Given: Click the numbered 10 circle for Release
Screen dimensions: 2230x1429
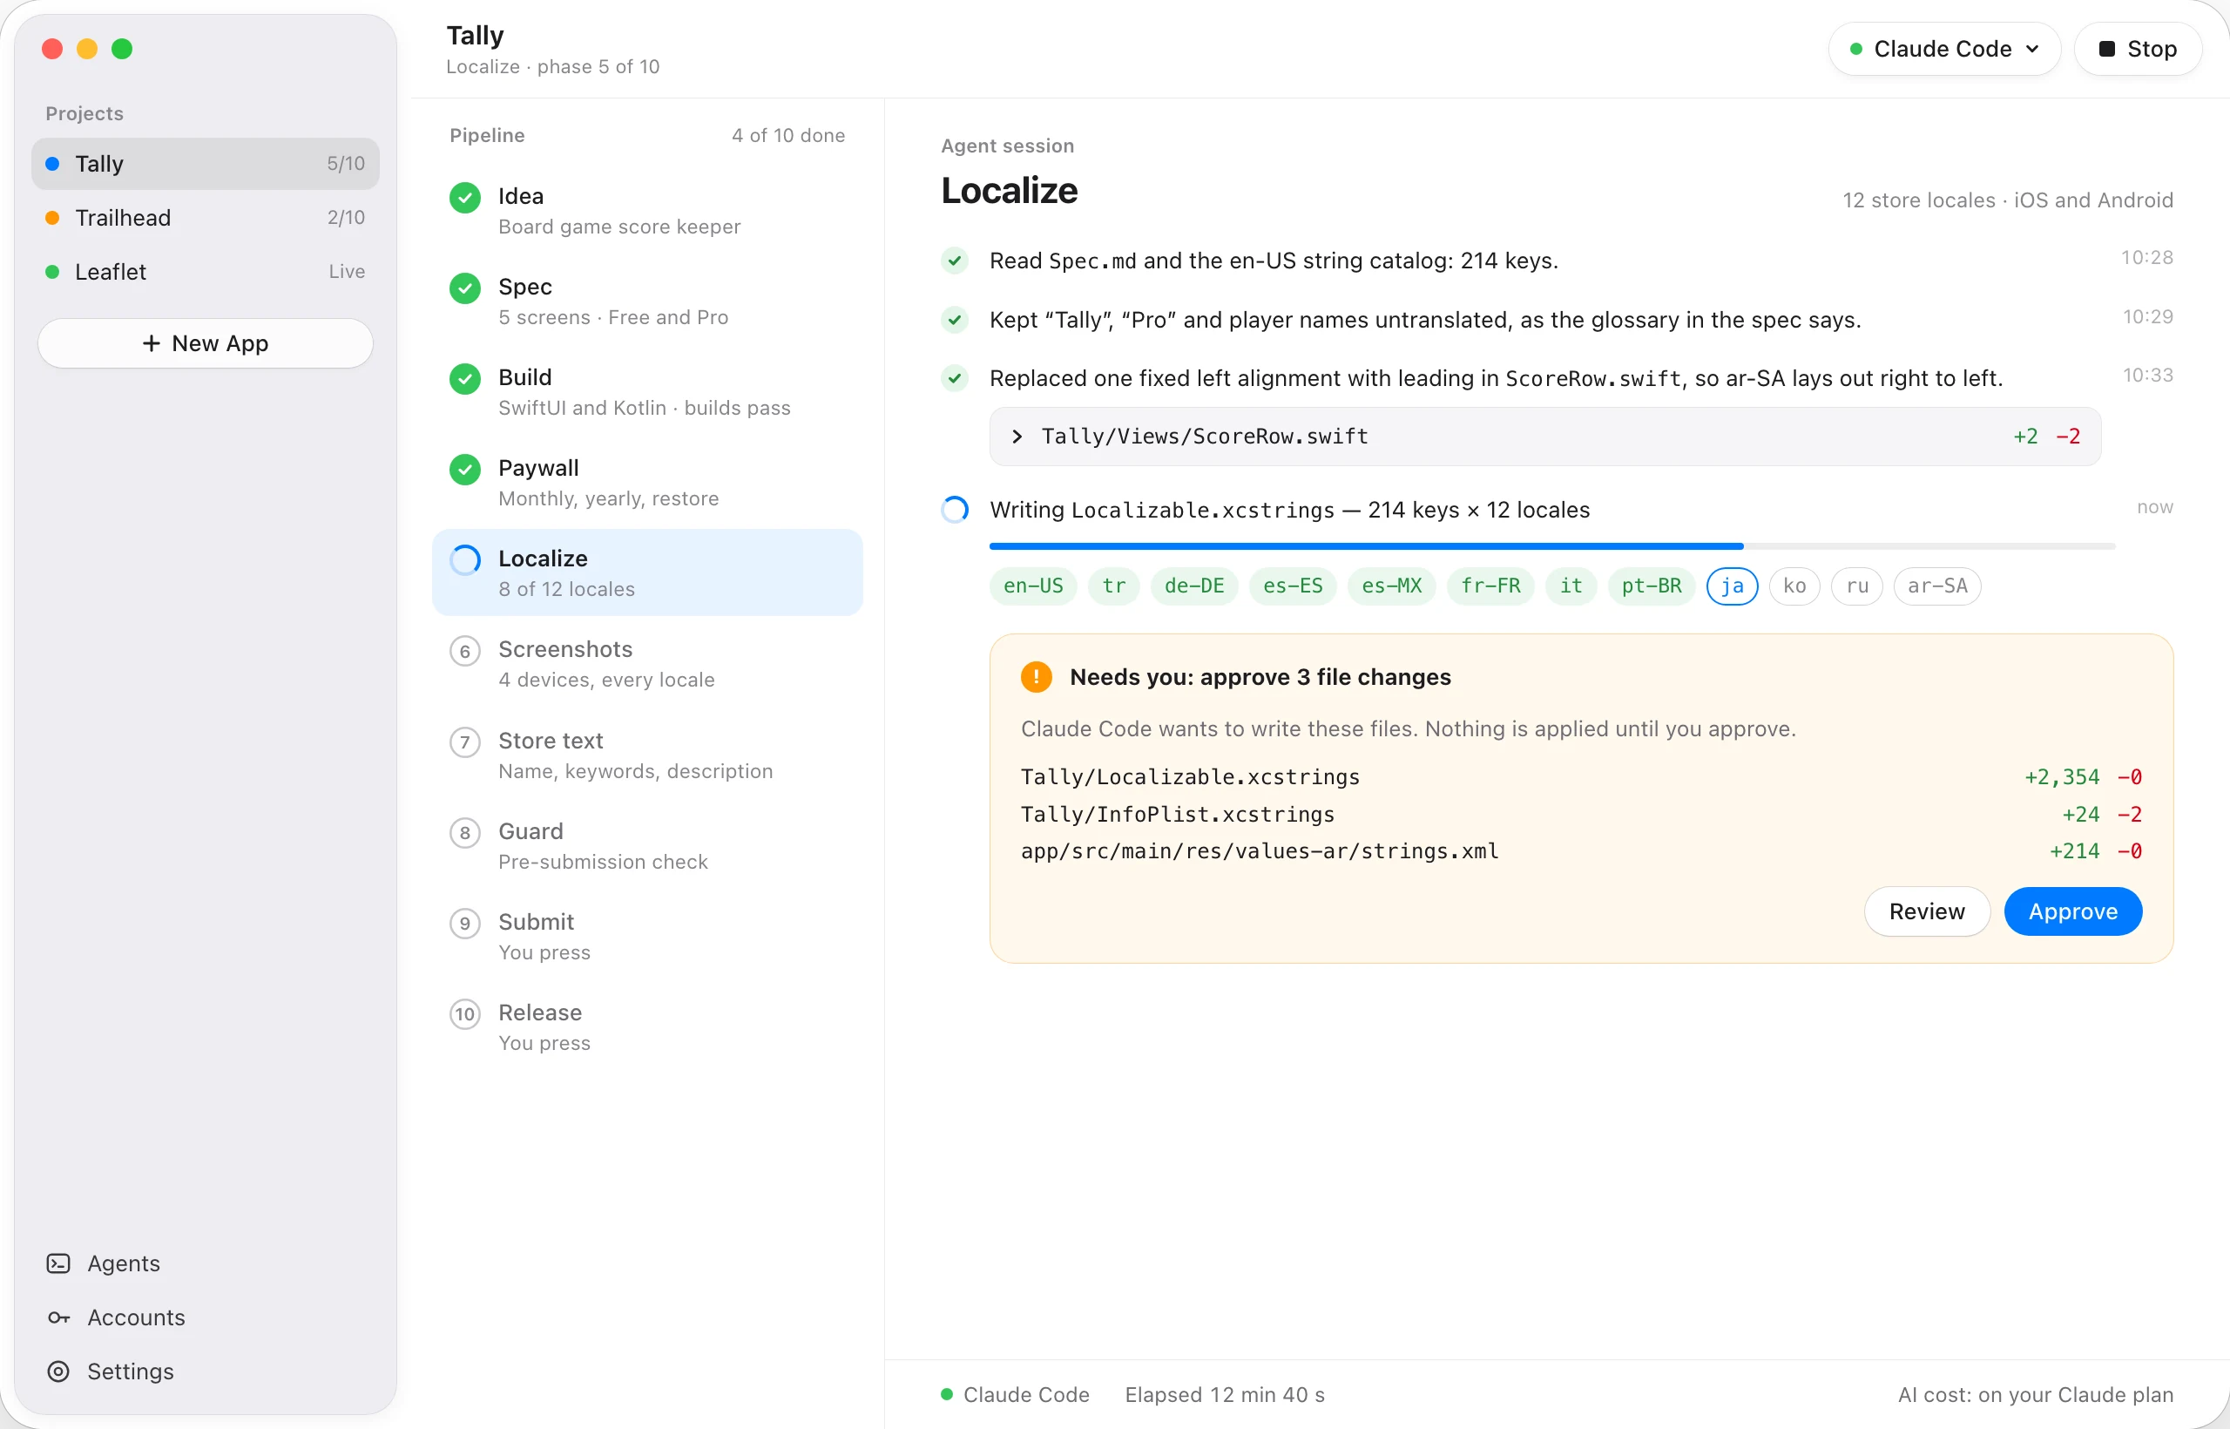Looking at the screenshot, I should tap(465, 1014).
